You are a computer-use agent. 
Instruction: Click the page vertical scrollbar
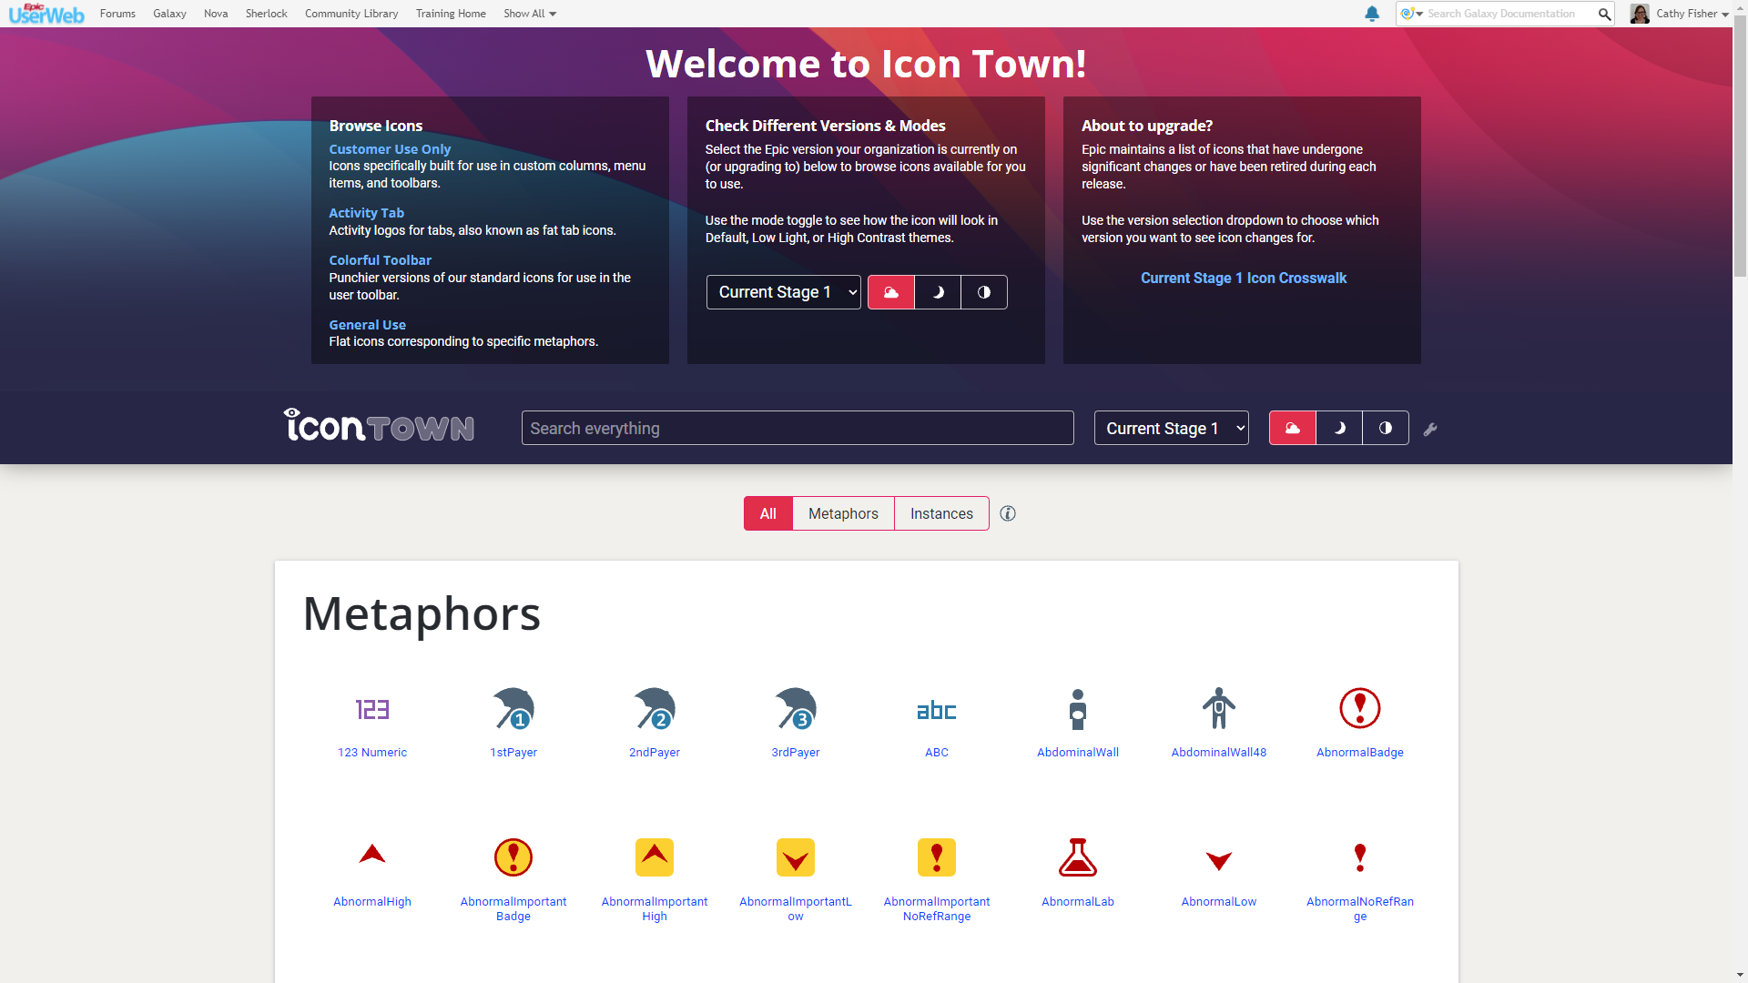(1740, 146)
